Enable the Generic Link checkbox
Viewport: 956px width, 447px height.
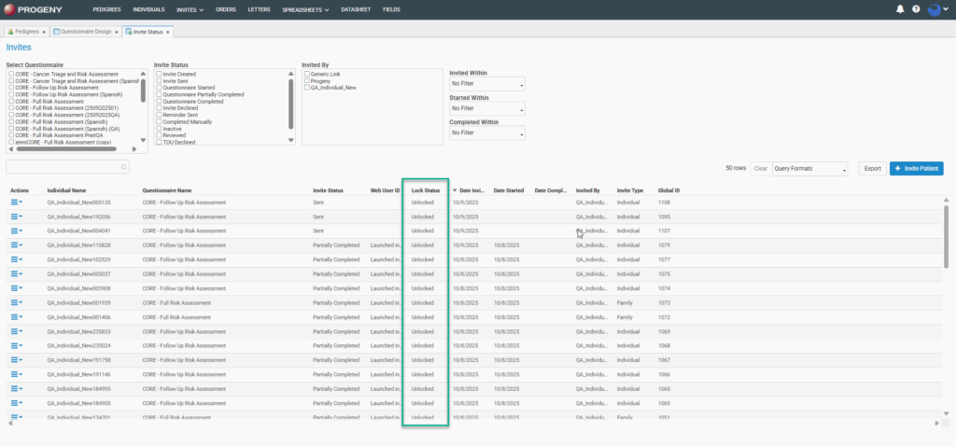(x=306, y=74)
